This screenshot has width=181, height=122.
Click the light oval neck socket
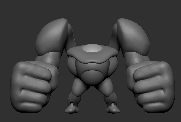click(x=92, y=48)
